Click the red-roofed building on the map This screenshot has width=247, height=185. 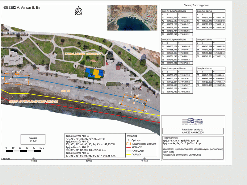coord(118,68)
